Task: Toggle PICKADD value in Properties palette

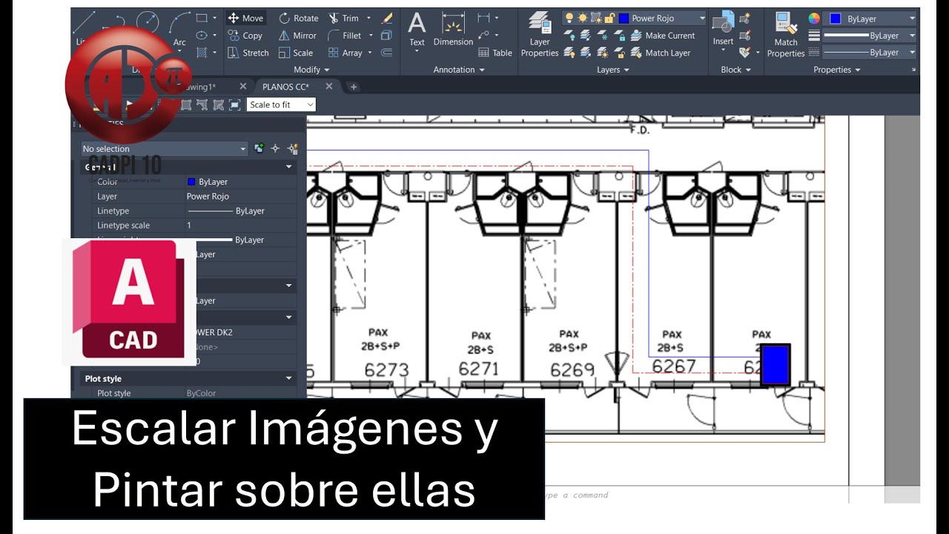Action: click(259, 148)
